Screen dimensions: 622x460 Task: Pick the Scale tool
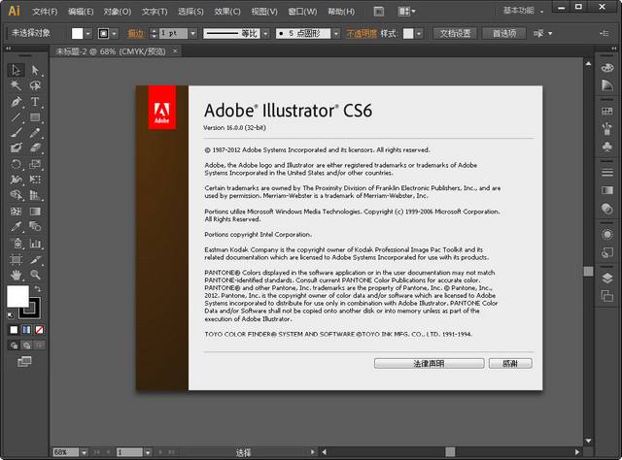pyautogui.click(x=35, y=164)
